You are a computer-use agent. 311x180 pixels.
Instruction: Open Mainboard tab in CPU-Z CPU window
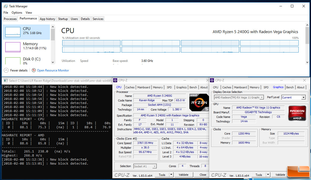click(144, 87)
